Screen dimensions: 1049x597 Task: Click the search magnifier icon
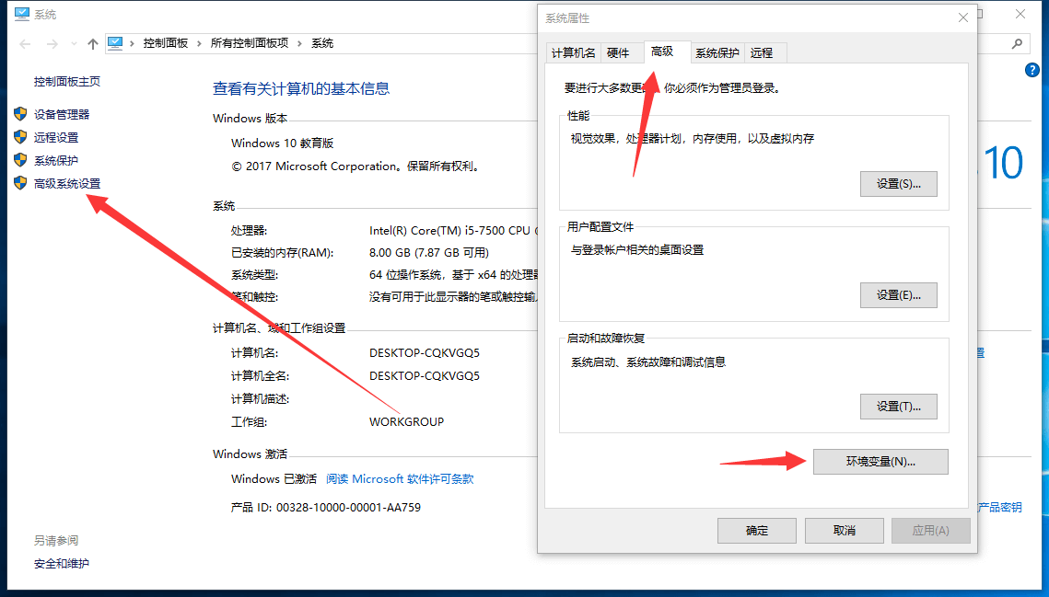point(1016,42)
